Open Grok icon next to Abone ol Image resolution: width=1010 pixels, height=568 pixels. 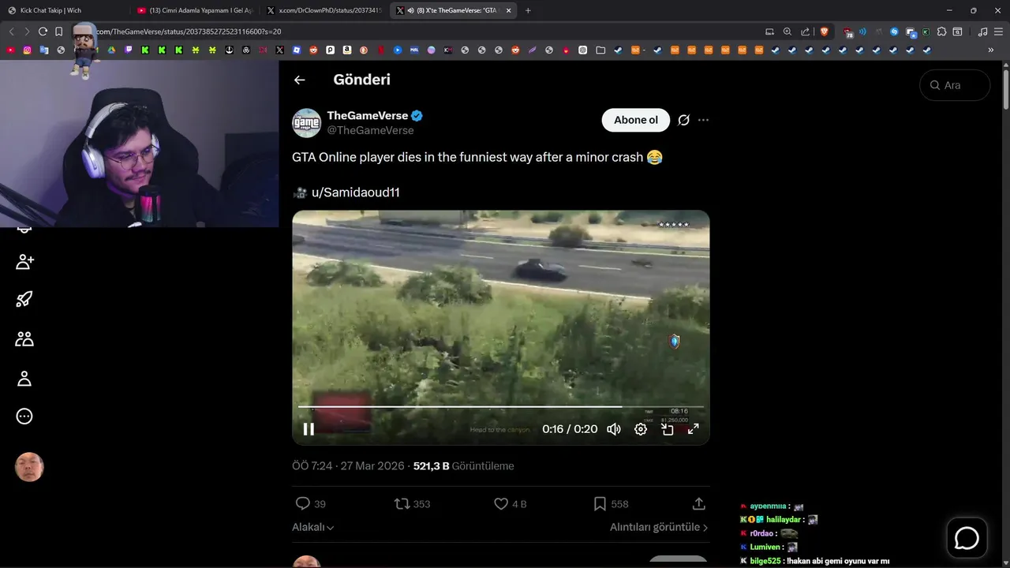[683, 120]
